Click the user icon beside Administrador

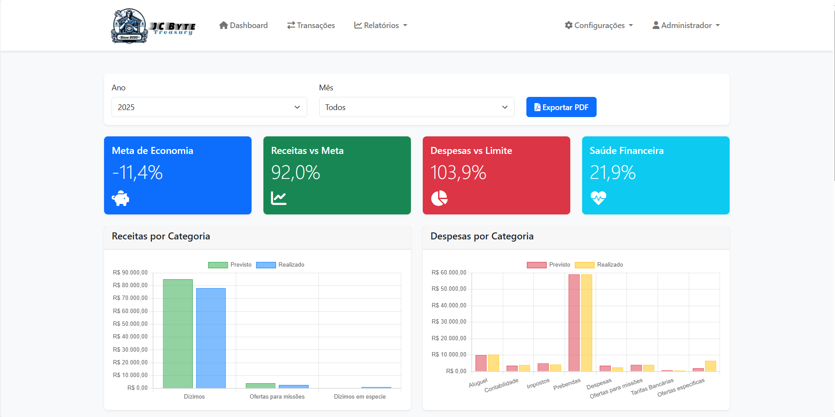pos(655,25)
